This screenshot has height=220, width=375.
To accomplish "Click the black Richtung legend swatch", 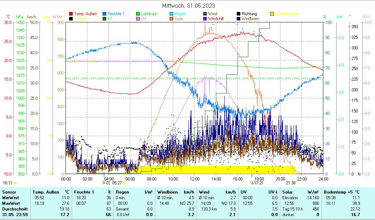I will click(x=238, y=14).
